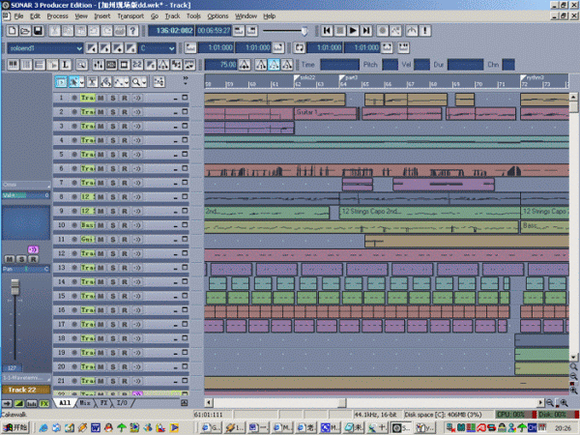Screen dimensions: 580x435
Task: Maximize track 9 strip
Action: (185, 211)
